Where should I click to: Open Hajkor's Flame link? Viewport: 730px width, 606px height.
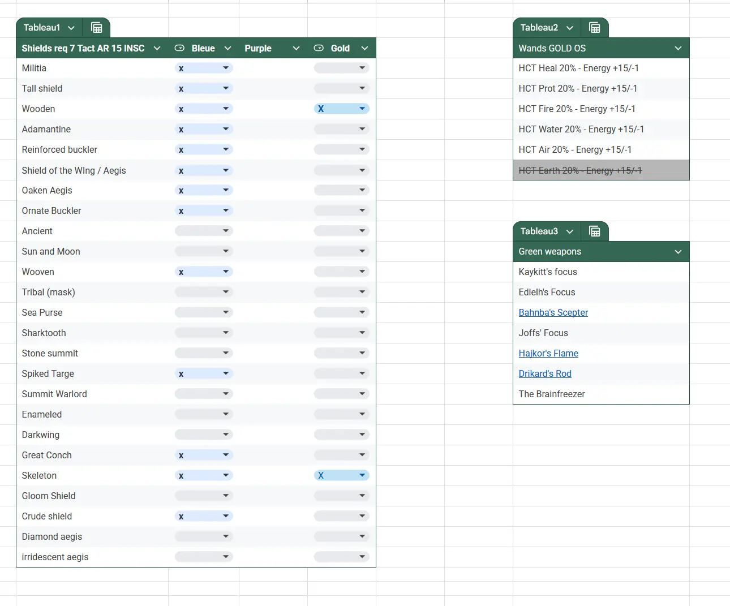click(548, 353)
